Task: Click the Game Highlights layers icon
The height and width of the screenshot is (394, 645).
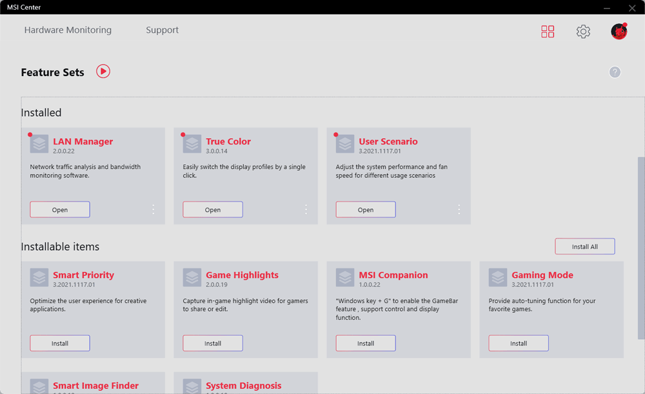Action: 192,278
